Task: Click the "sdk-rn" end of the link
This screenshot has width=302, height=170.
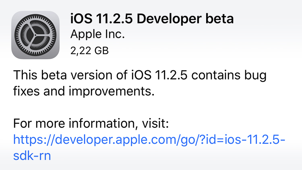Action: click(32, 155)
